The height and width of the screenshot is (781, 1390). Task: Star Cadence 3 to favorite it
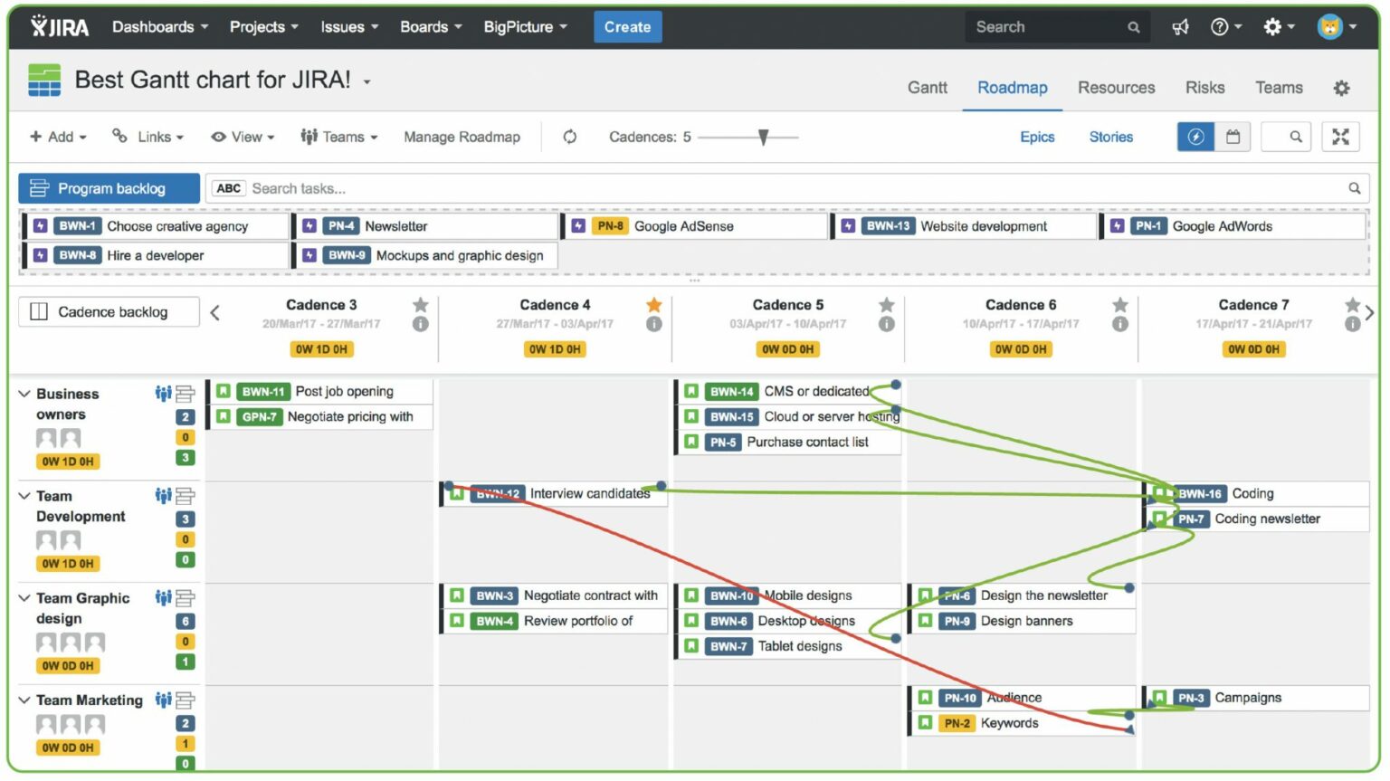point(420,305)
